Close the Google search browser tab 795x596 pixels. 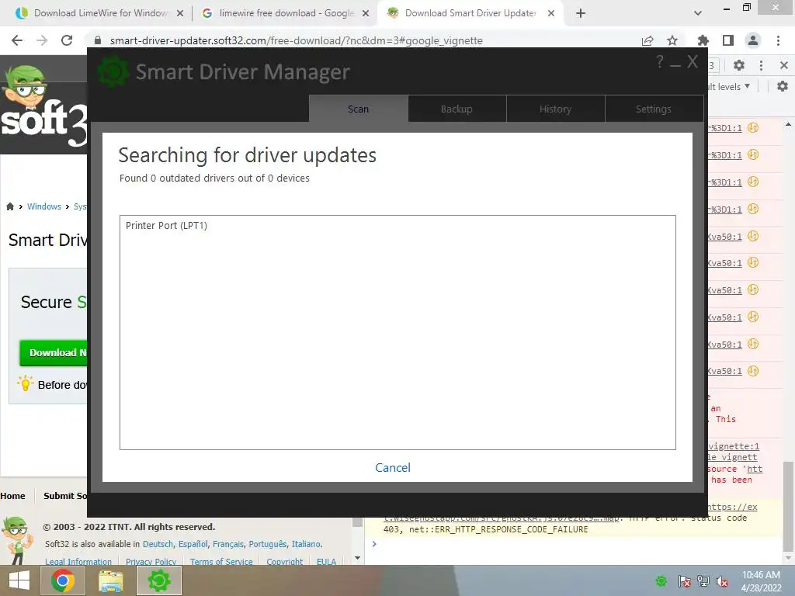pos(366,14)
